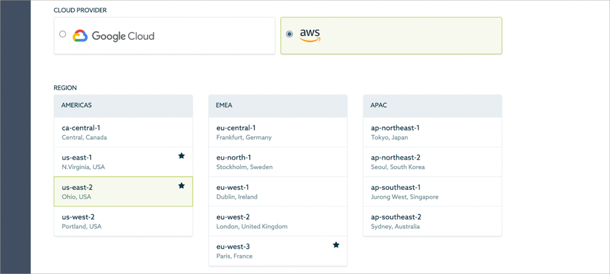The width and height of the screenshot is (610, 274).
Task: Choose eu-north-1 Stockholm, Sweden region
Action: tap(278, 162)
